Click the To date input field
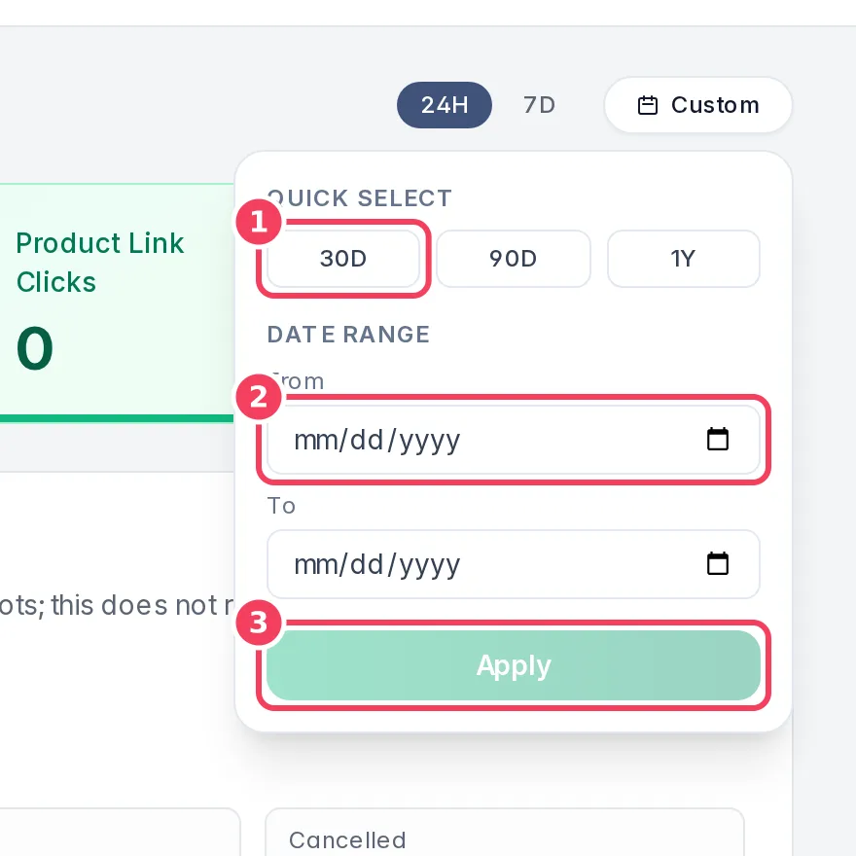 pyautogui.click(x=514, y=564)
